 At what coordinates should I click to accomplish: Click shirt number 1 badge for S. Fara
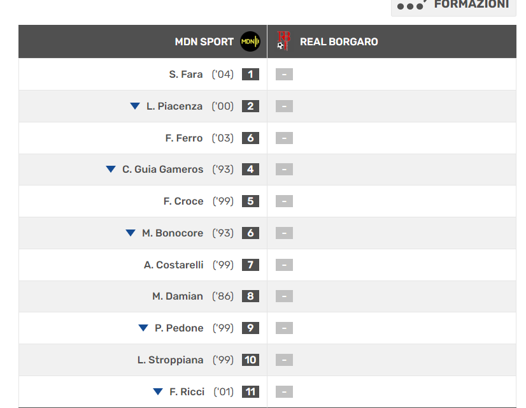coord(250,74)
